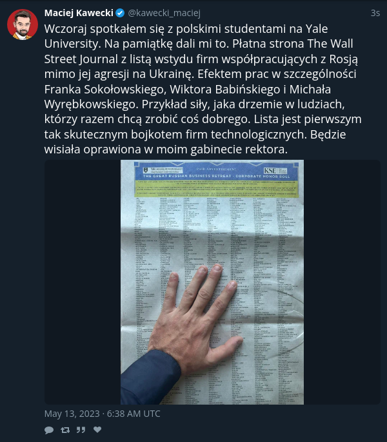Click the black area right of the photo
This screenshot has height=442, width=387.
click(342, 282)
